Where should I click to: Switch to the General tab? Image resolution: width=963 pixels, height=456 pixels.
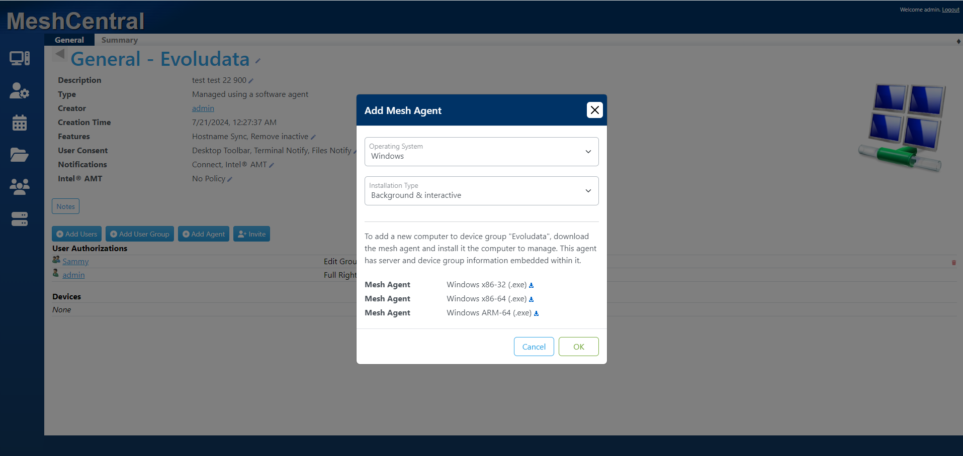(69, 40)
